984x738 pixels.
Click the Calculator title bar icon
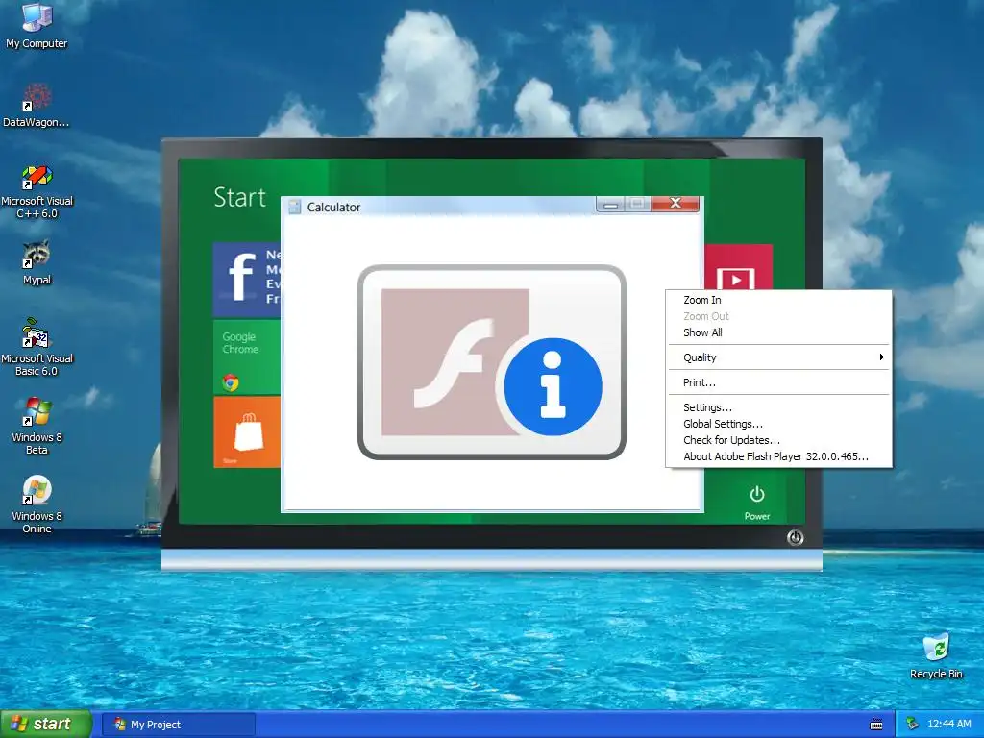(295, 208)
